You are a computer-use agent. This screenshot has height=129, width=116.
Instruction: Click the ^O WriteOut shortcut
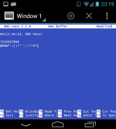[x=29, y=111]
